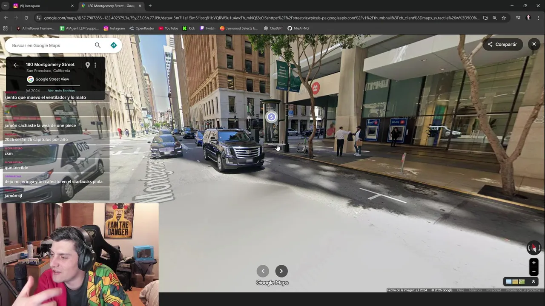Click the address bar URL
Screen dimensions: 545x306
coord(261,18)
